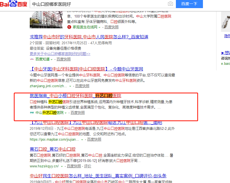Click the 评价 link after www.hszskqyy.cn

point(88,166)
